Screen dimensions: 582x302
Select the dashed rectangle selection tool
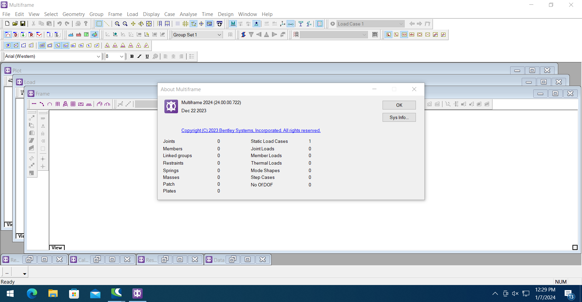click(99, 23)
